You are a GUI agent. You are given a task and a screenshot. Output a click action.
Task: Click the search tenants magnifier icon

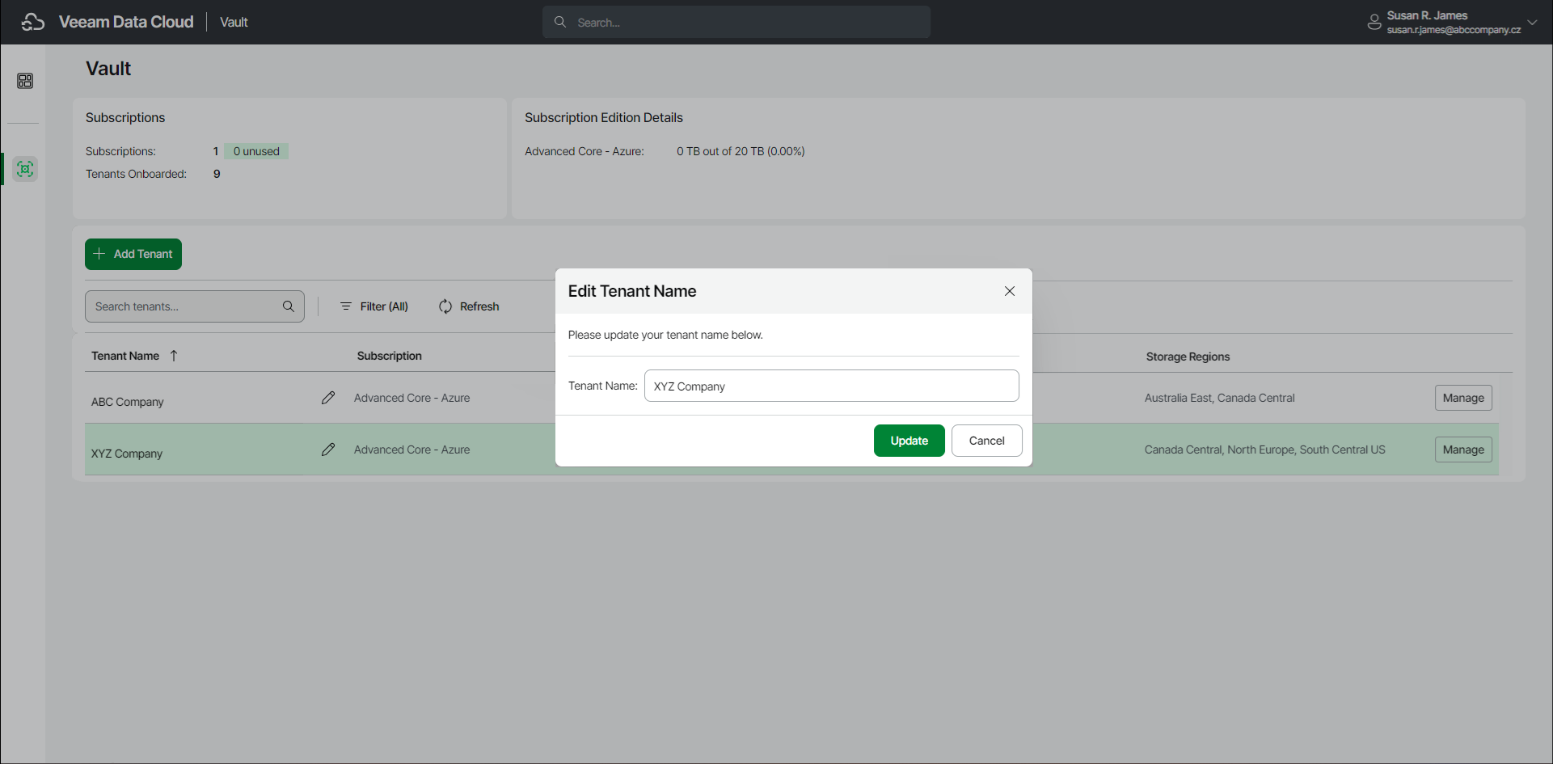click(289, 306)
